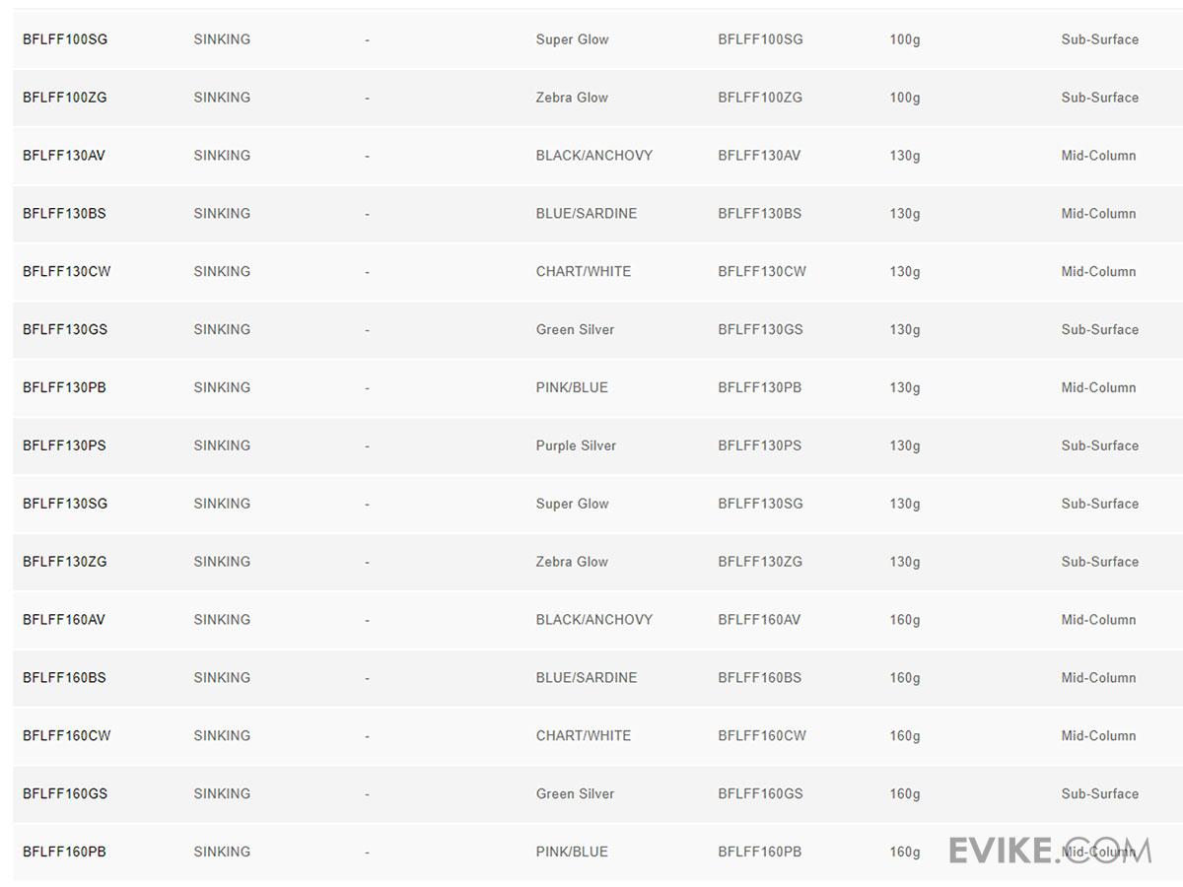1183x887 pixels.
Task: Select BLUE/SARDINE in the BFLFF130BS row
Action: pos(586,214)
